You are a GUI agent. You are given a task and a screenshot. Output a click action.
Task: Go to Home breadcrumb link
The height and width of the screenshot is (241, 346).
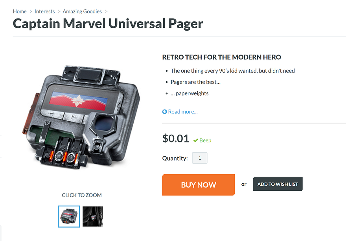(x=20, y=11)
